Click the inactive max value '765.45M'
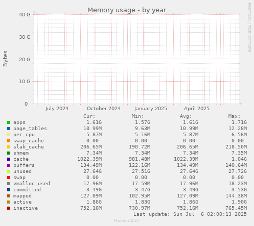The width and height of the screenshot is (254, 226). pyautogui.click(x=236, y=208)
